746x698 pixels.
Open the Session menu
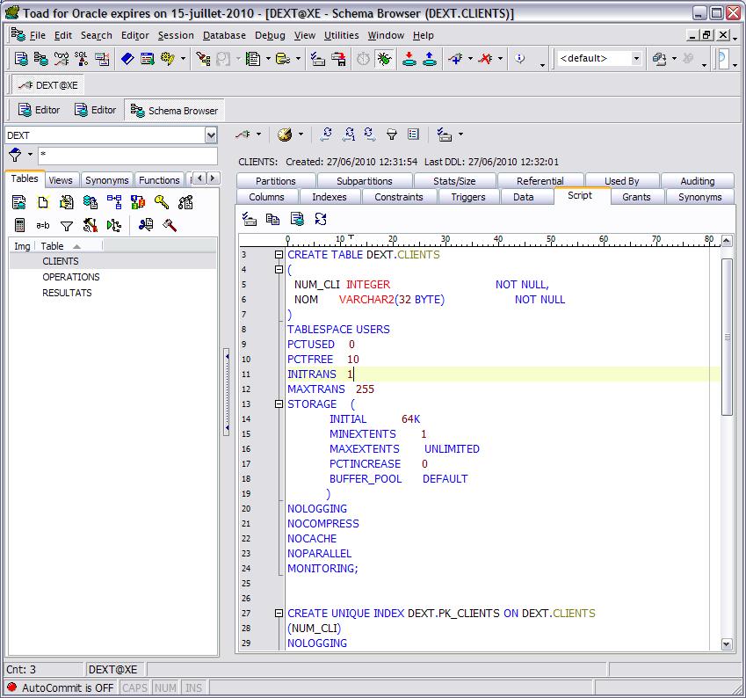(x=176, y=35)
